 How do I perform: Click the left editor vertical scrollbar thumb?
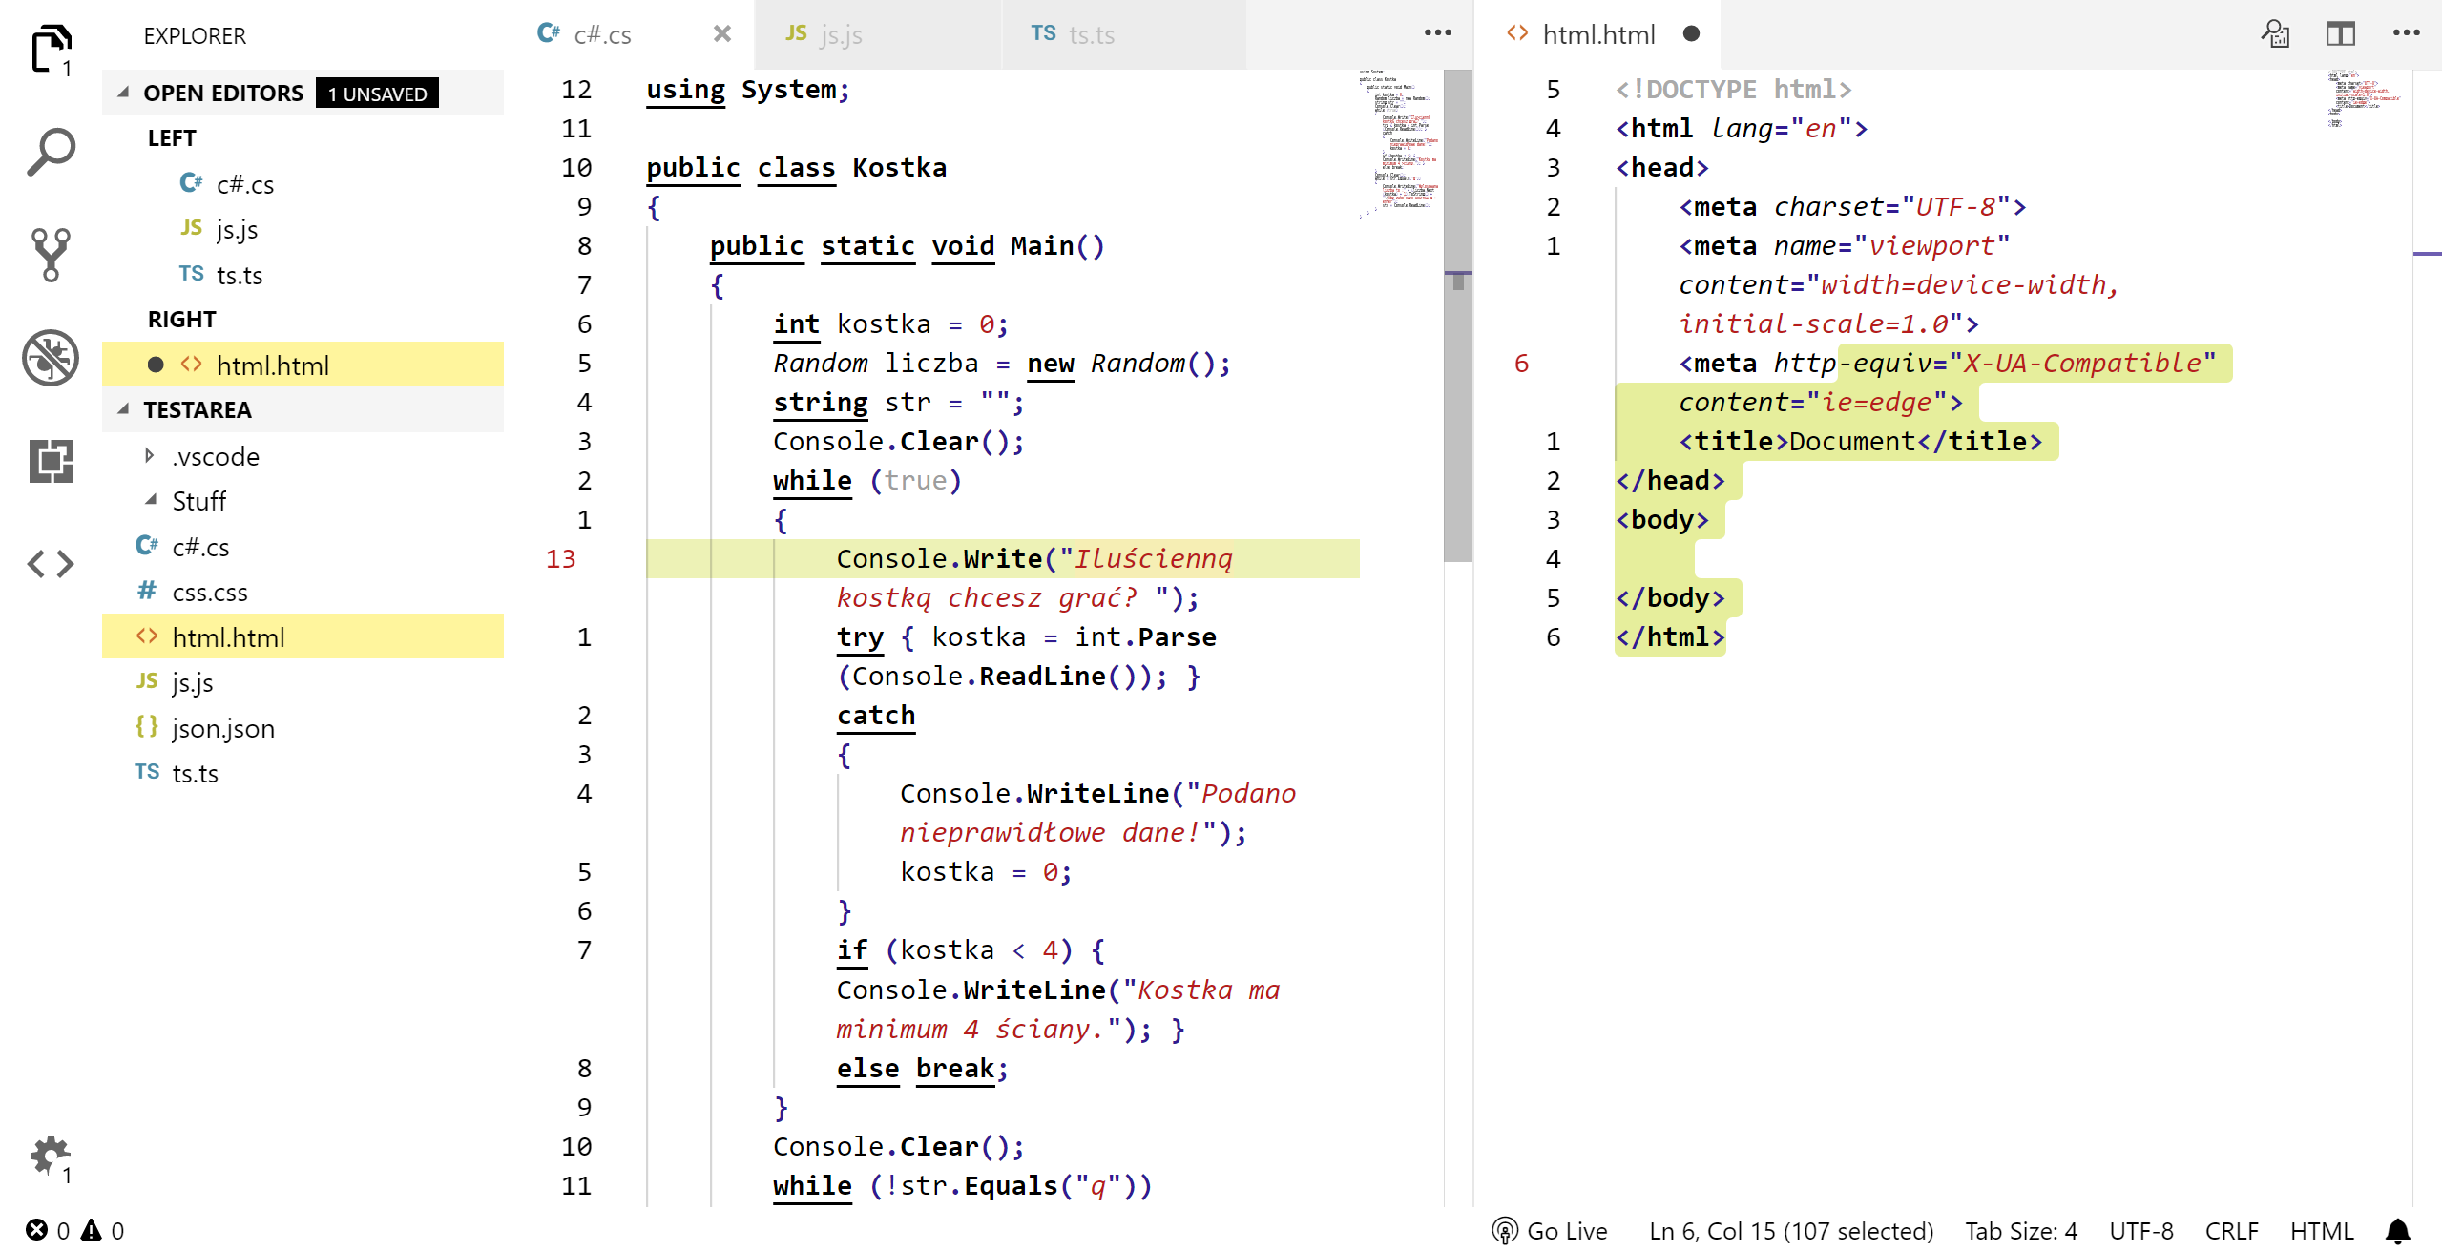click(1457, 315)
